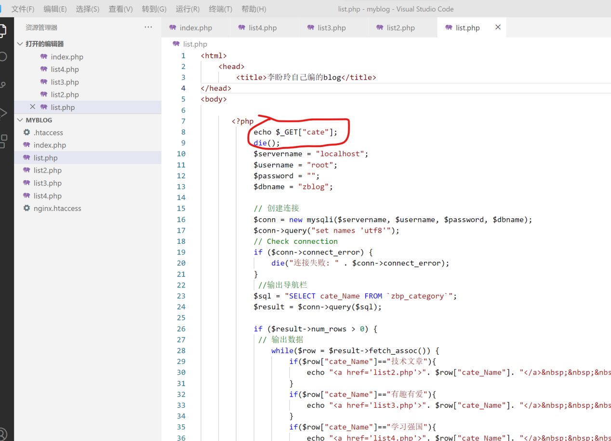This screenshot has height=441, width=611.
Task: Open the Explorer activity bar icon
Action: pos(2,31)
